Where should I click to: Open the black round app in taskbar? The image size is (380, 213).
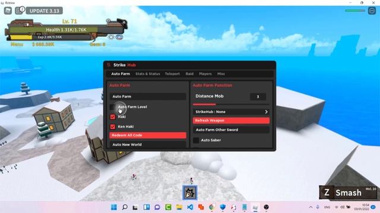coord(266,207)
